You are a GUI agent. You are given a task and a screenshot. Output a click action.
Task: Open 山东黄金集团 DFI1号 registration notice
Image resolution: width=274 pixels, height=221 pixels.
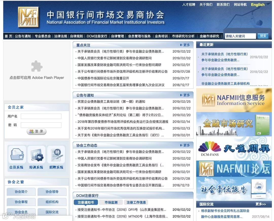click(x=122, y=210)
